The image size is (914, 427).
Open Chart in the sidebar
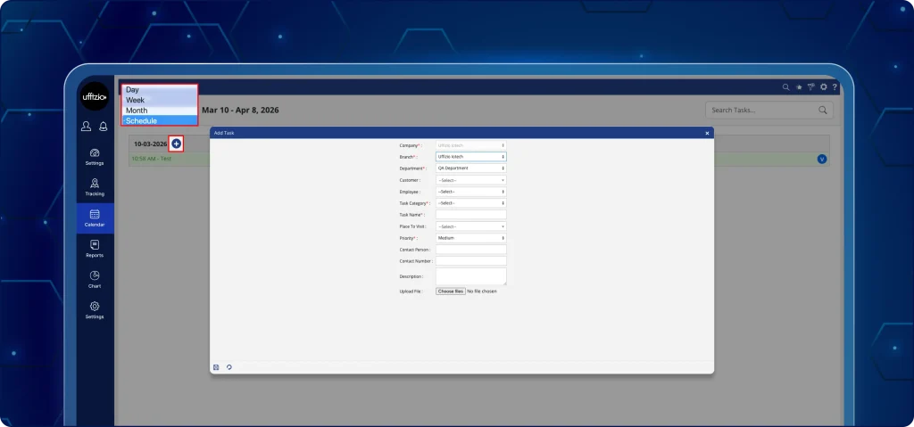click(x=95, y=280)
